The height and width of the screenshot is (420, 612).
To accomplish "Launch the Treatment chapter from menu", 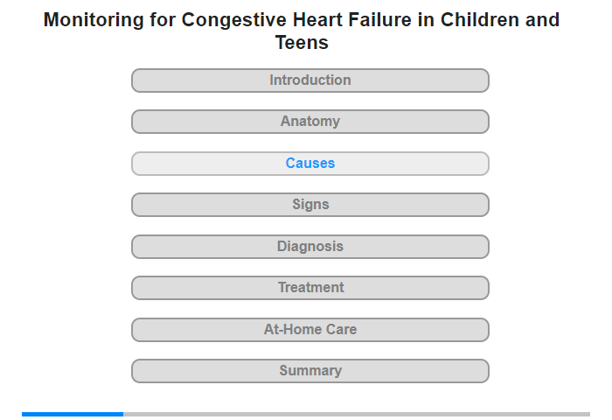I will pos(309,288).
